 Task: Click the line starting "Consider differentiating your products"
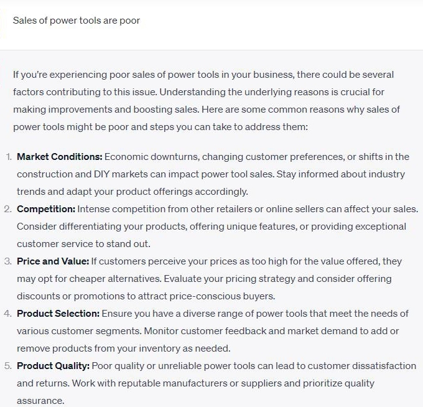(x=211, y=227)
